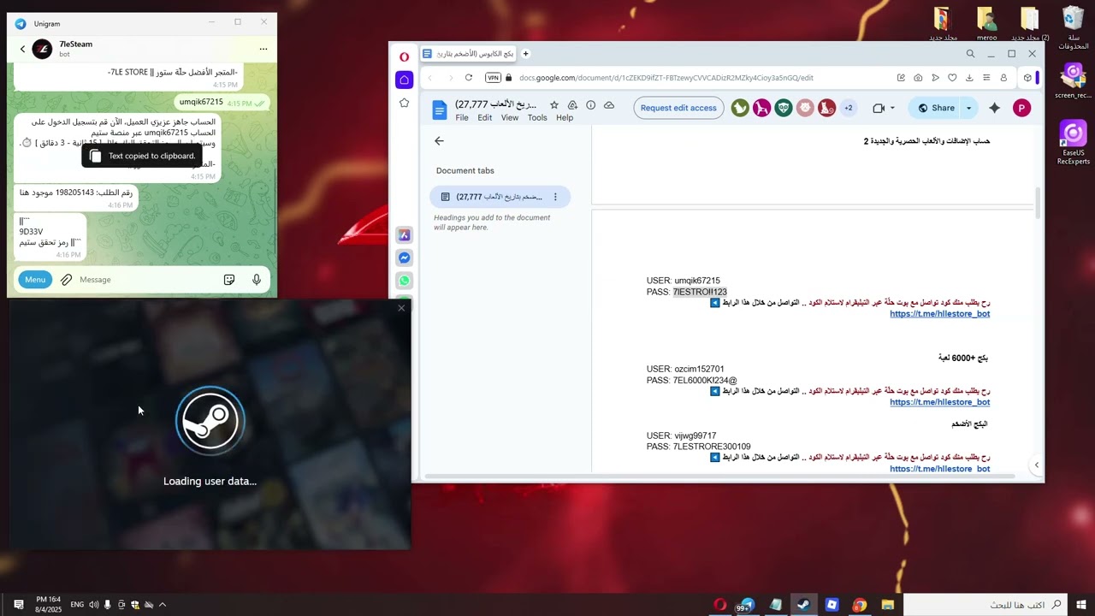Click the document vertical scrollbar

point(1039,203)
